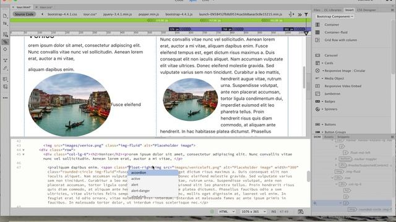Expand the Spinners options arrow
Image resolution: width=396 pixels, height=222 pixels.
click(x=322, y=109)
